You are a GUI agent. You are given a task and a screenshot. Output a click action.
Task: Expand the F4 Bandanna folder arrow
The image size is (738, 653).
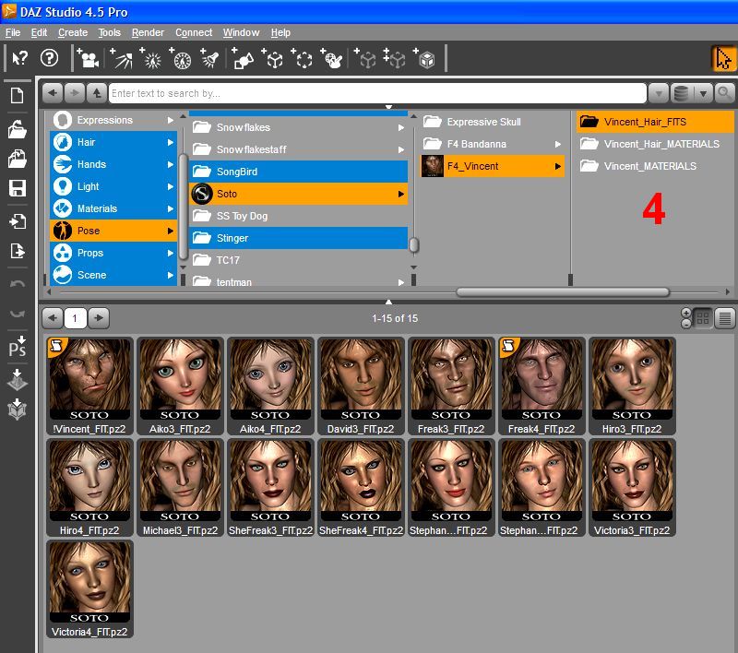[558, 144]
